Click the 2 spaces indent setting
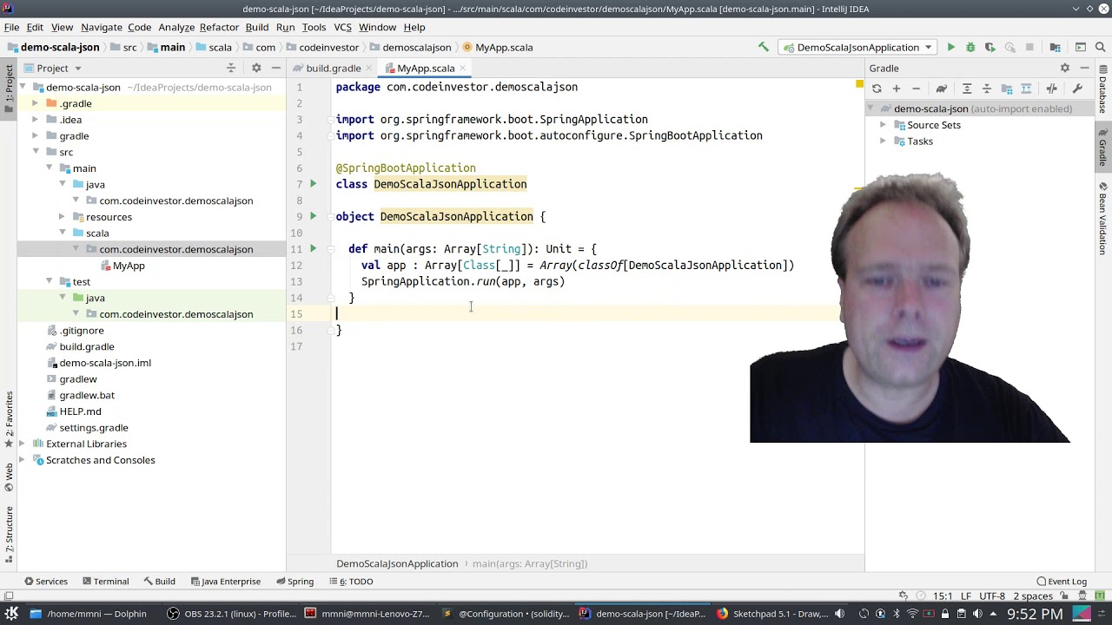The image size is (1112, 625). click(x=1034, y=596)
